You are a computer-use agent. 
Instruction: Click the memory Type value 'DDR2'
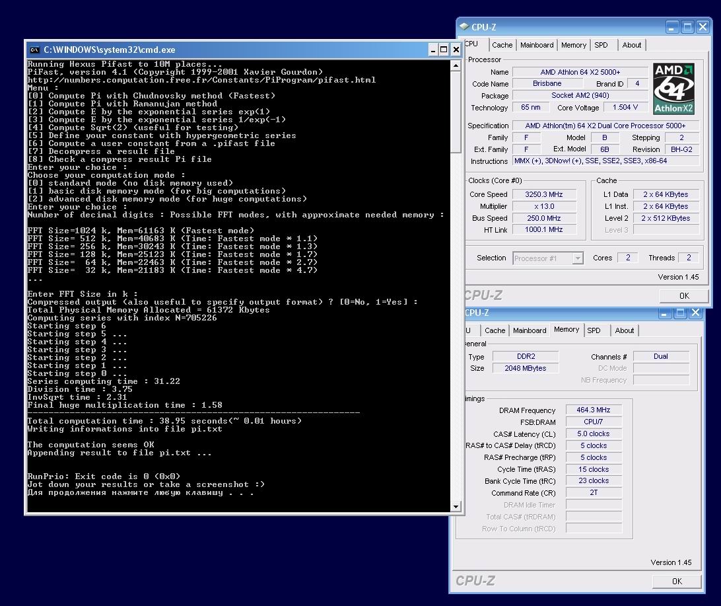click(x=526, y=356)
